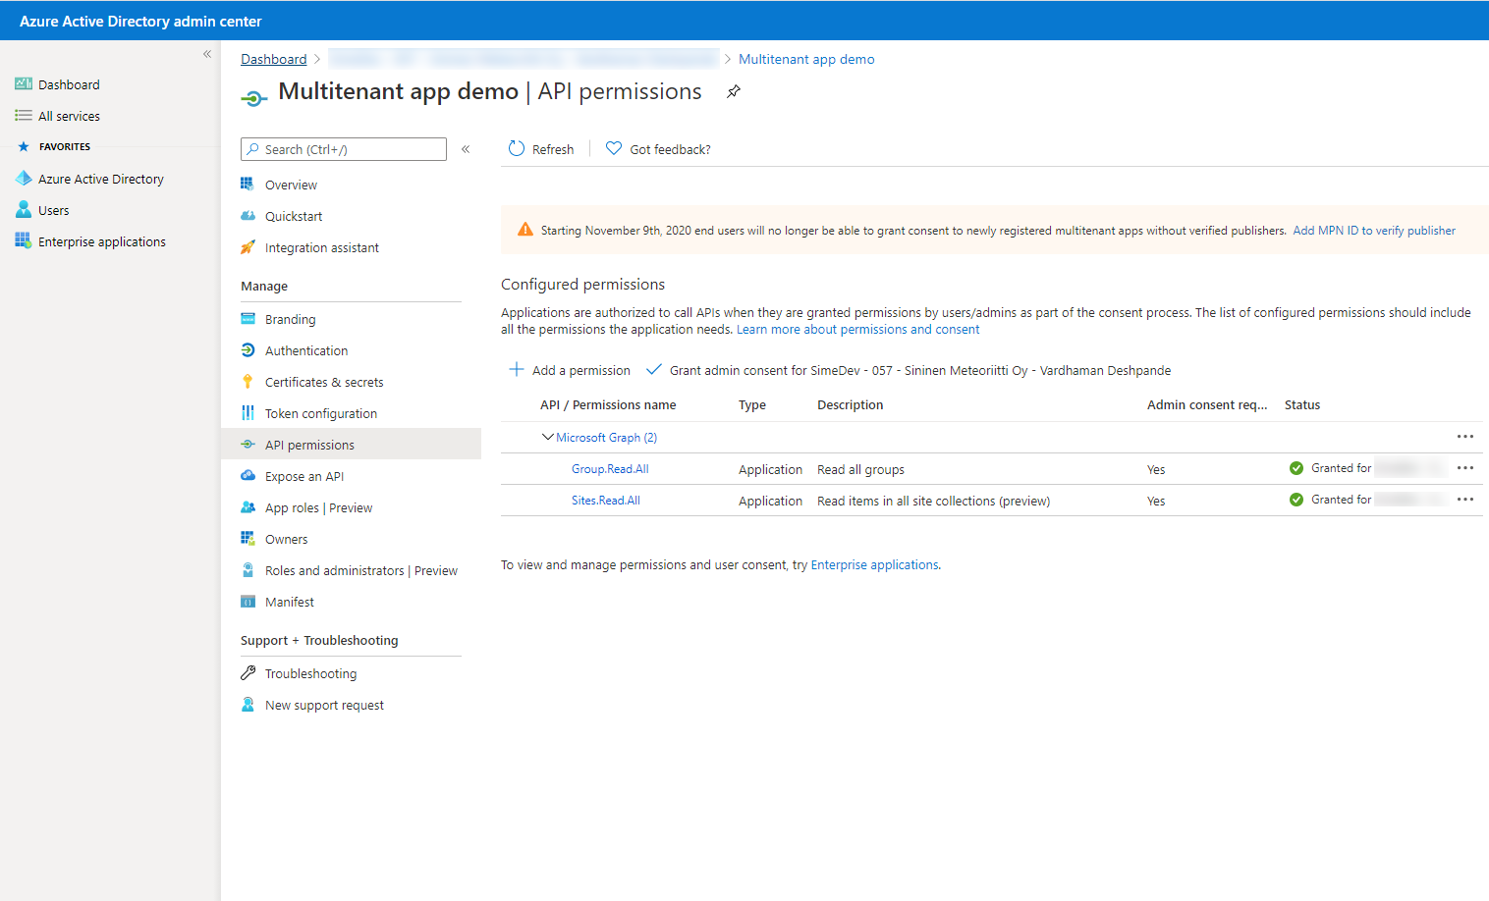The height and width of the screenshot is (901, 1489).
Task: Click the Integration assistant rocket icon
Action: (x=248, y=247)
